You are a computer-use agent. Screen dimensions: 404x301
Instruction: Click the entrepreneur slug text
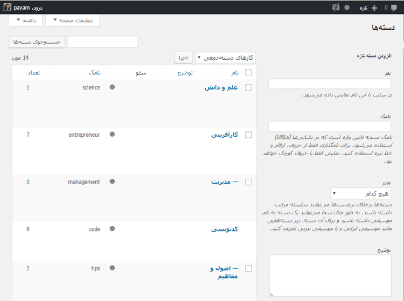coord(84,135)
